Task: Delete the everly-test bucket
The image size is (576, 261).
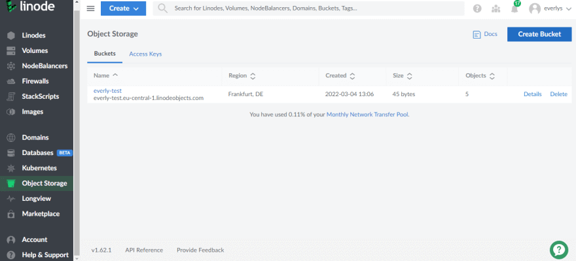Action: pos(559,94)
